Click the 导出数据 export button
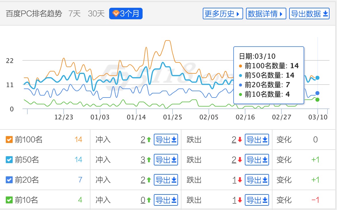This screenshot has height=210, width=337. (309, 14)
